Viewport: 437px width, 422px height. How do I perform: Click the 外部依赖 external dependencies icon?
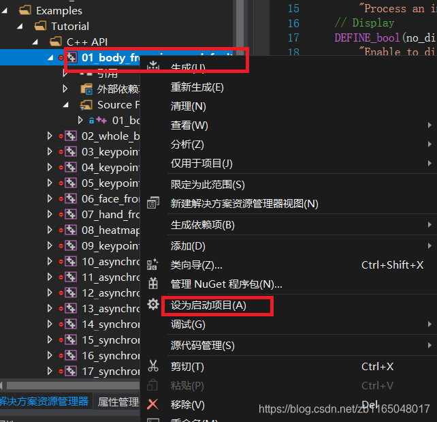pyautogui.click(x=86, y=89)
